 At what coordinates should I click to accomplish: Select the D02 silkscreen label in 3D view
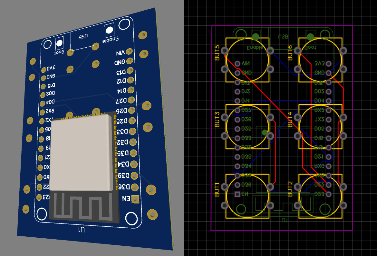51,93
